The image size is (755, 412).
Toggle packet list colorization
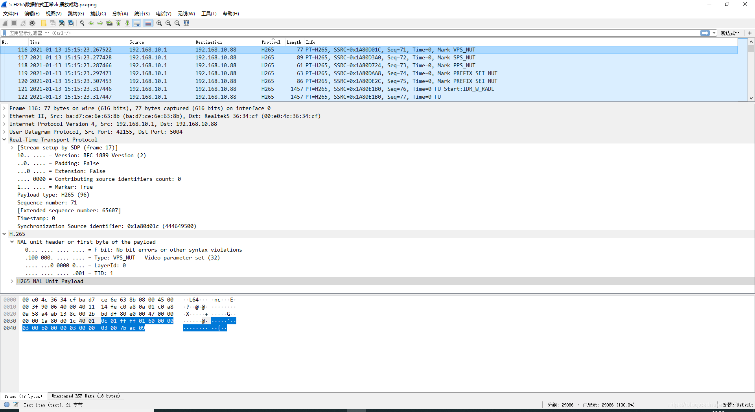click(148, 23)
